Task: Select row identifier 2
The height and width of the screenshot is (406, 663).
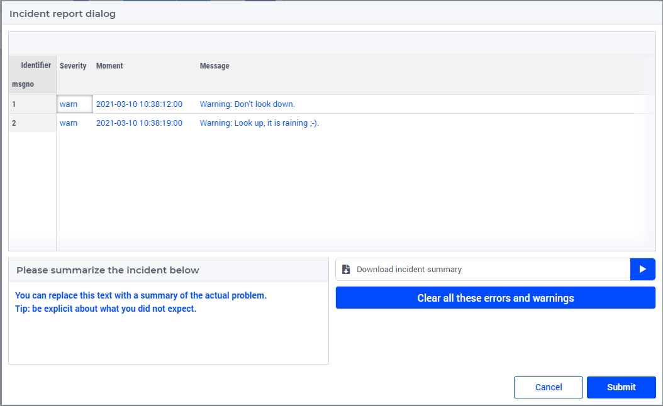Action: tap(33, 123)
